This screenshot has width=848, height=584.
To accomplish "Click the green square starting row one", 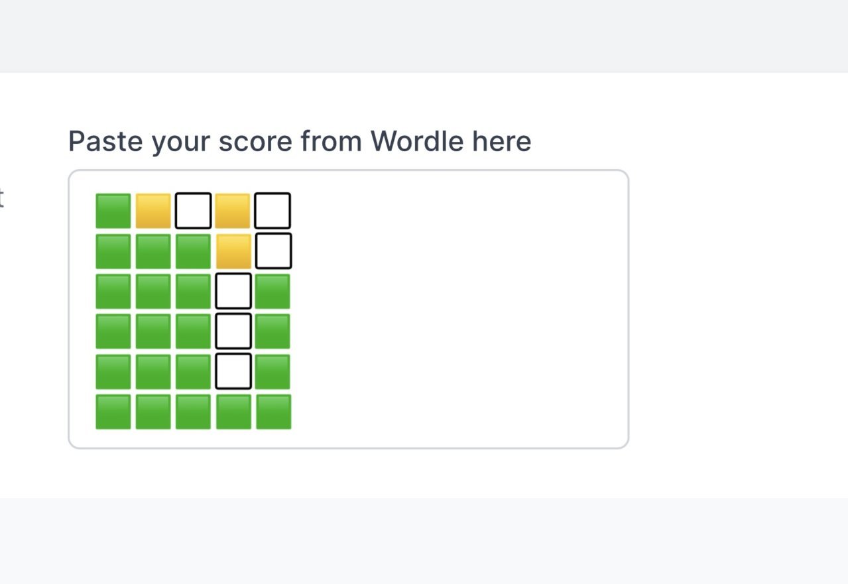I will click(113, 211).
